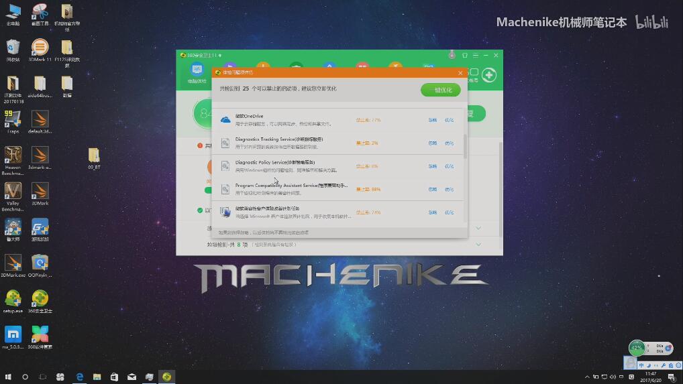This screenshot has height=384, width=683.
Task: Click the 42% green memory ball widget
Action: point(637,348)
